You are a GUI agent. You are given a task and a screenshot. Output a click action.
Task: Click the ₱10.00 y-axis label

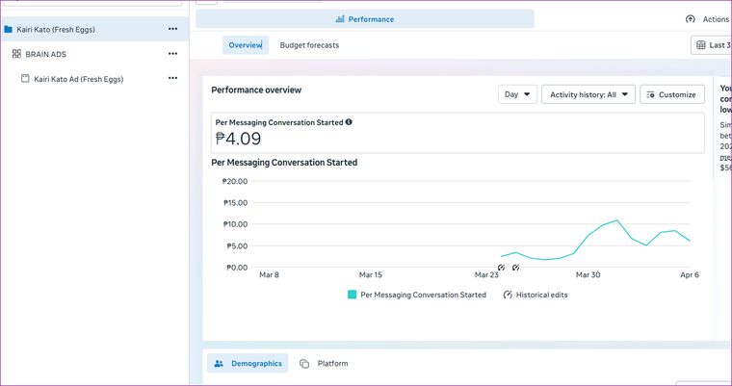235,224
